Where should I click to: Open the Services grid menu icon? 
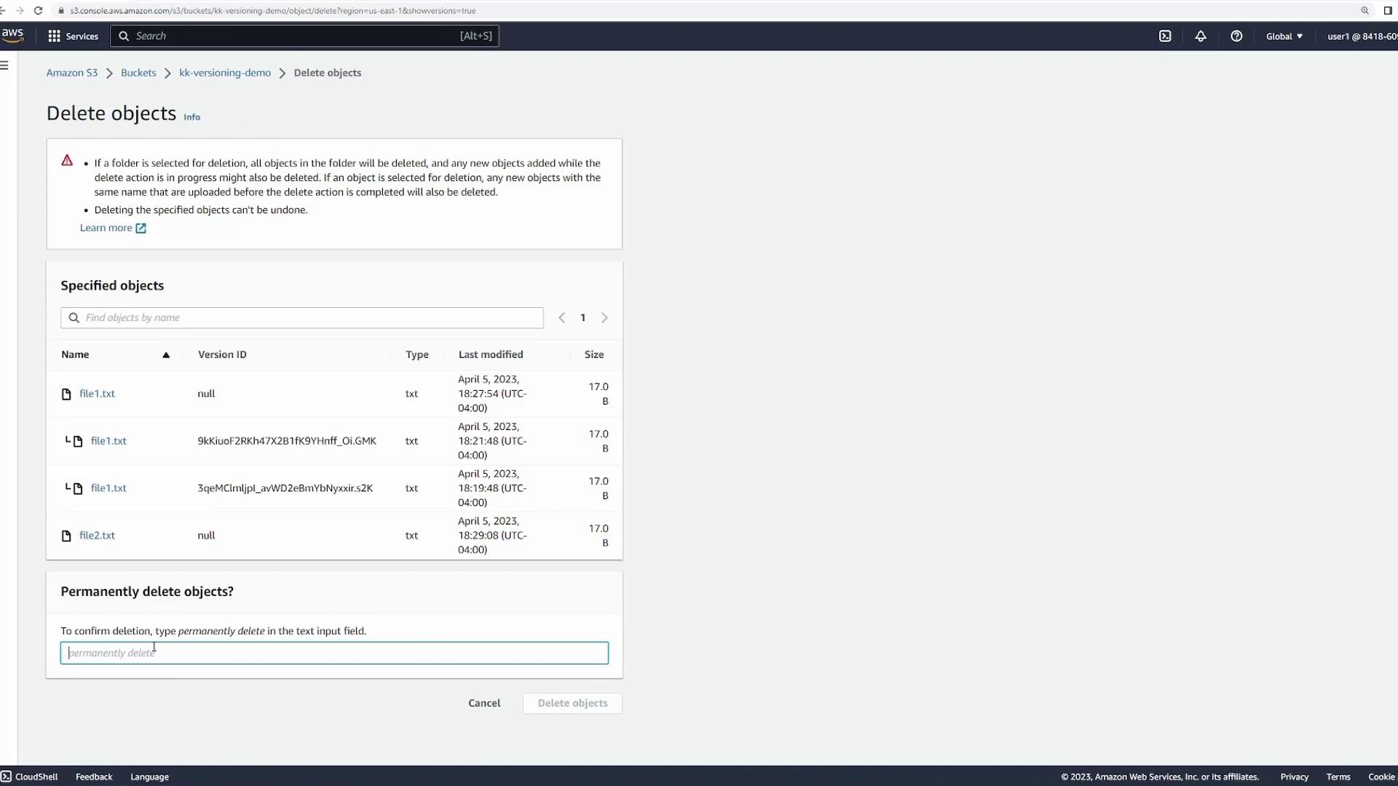click(x=55, y=36)
